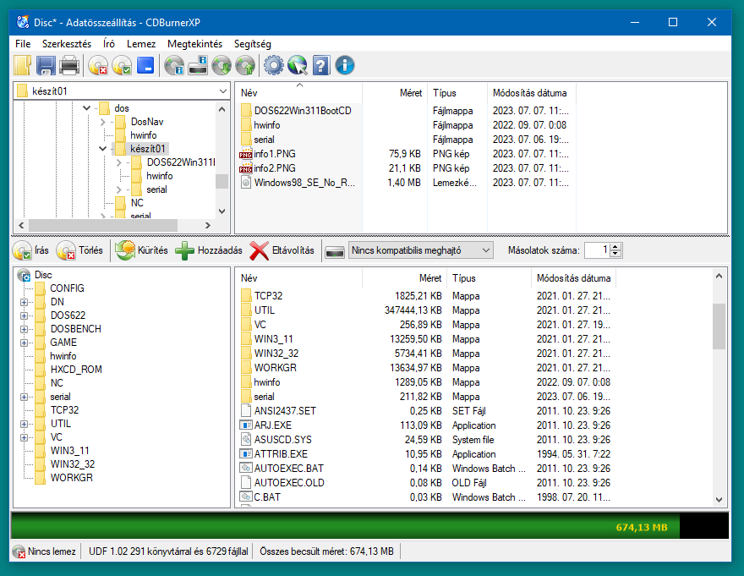Image resolution: width=744 pixels, height=576 pixels.
Task: Click the drive icon beside device dropdown
Action: (x=335, y=251)
